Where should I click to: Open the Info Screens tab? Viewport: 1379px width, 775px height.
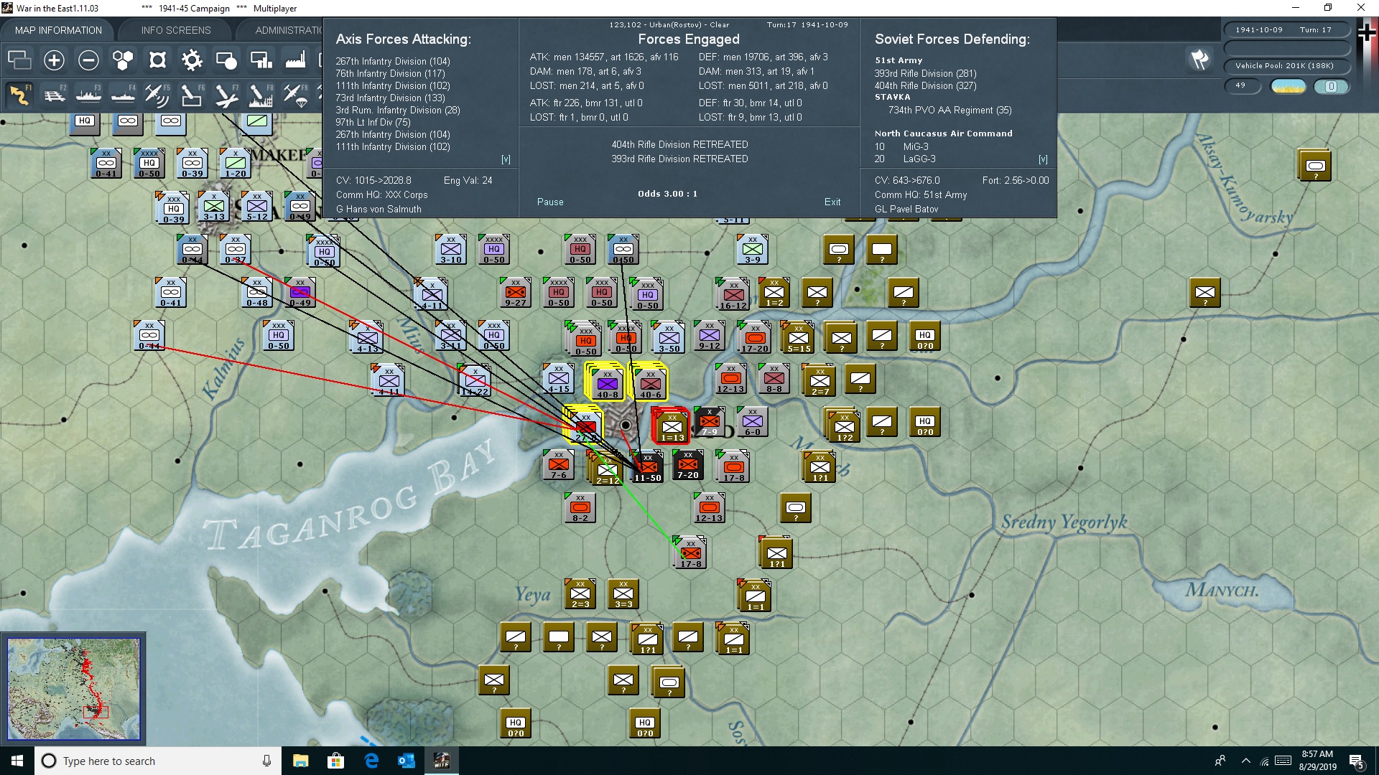click(176, 30)
